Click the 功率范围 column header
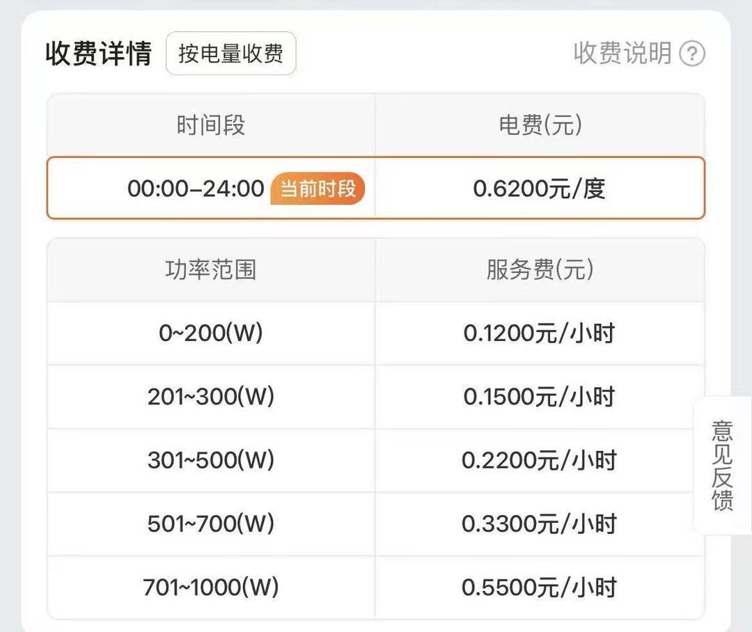The width and height of the screenshot is (752, 632). (x=211, y=269)
